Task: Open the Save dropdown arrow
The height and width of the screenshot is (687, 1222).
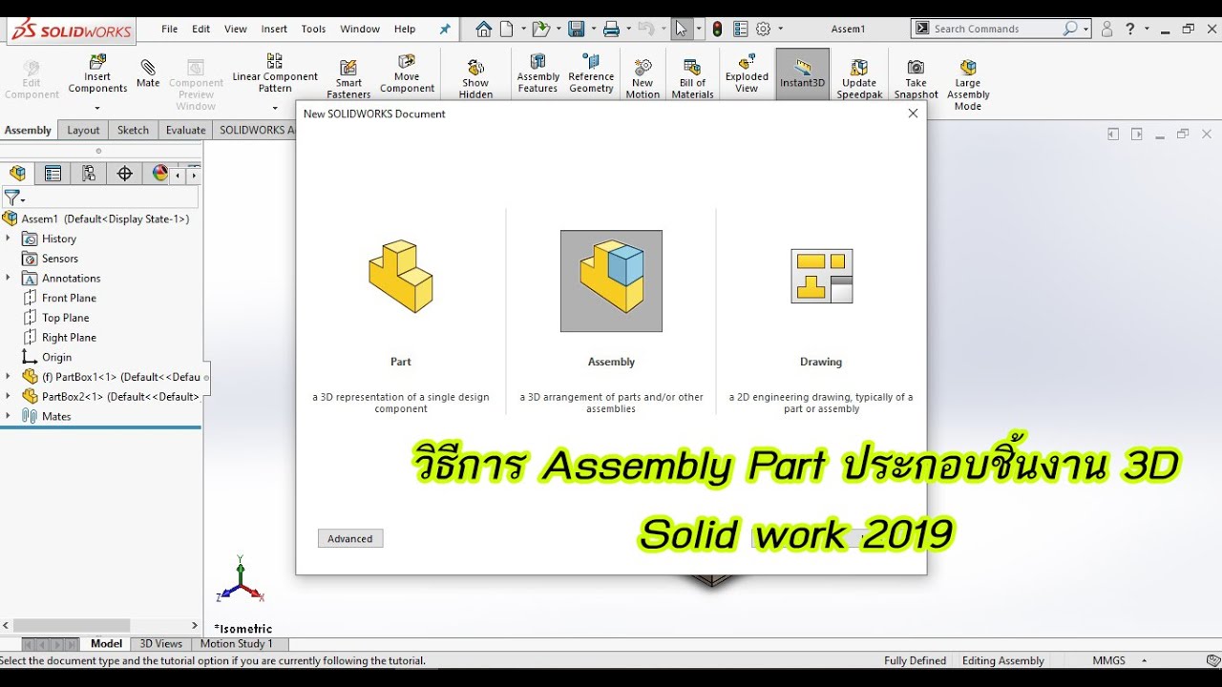Action: point(592,29)
